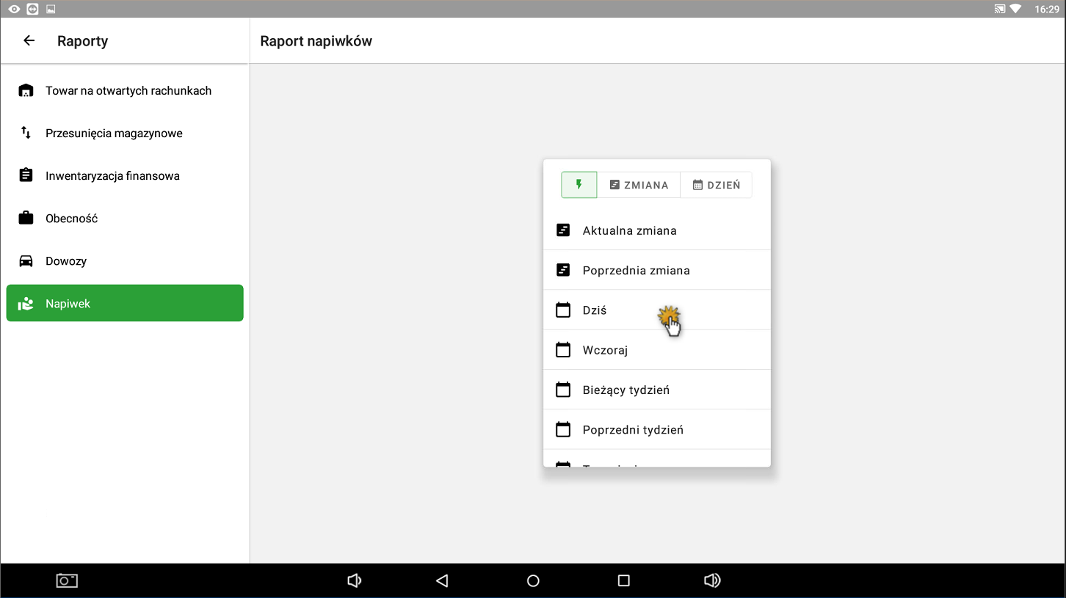Screen dimensions: 1066x598
Task: Click the Inwentaryzacja finansowa clipboard icon
Action: point(26,176)
